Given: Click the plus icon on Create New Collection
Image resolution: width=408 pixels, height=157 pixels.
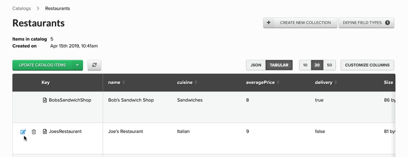Looking at the screenshot, I should [x=269, y=23].
